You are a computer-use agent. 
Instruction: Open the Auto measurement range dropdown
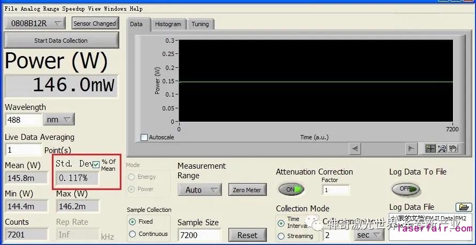coord(199,190)
